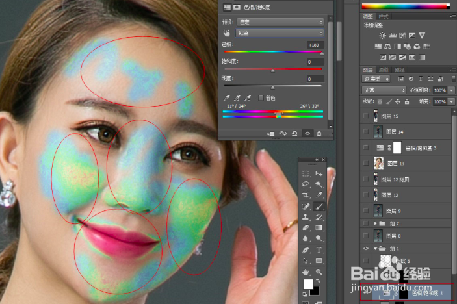Move the 色相 hue slider handle

coord(322,53)
